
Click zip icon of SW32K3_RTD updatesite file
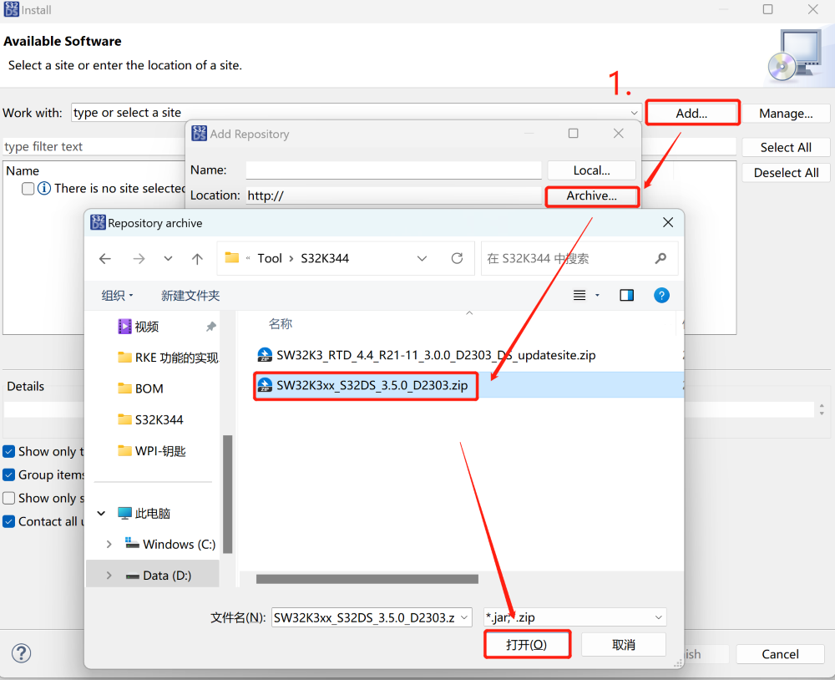point(265,355)
